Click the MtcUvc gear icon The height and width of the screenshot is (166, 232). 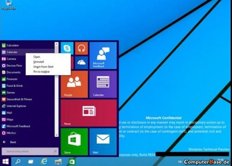tap(4, 133)
